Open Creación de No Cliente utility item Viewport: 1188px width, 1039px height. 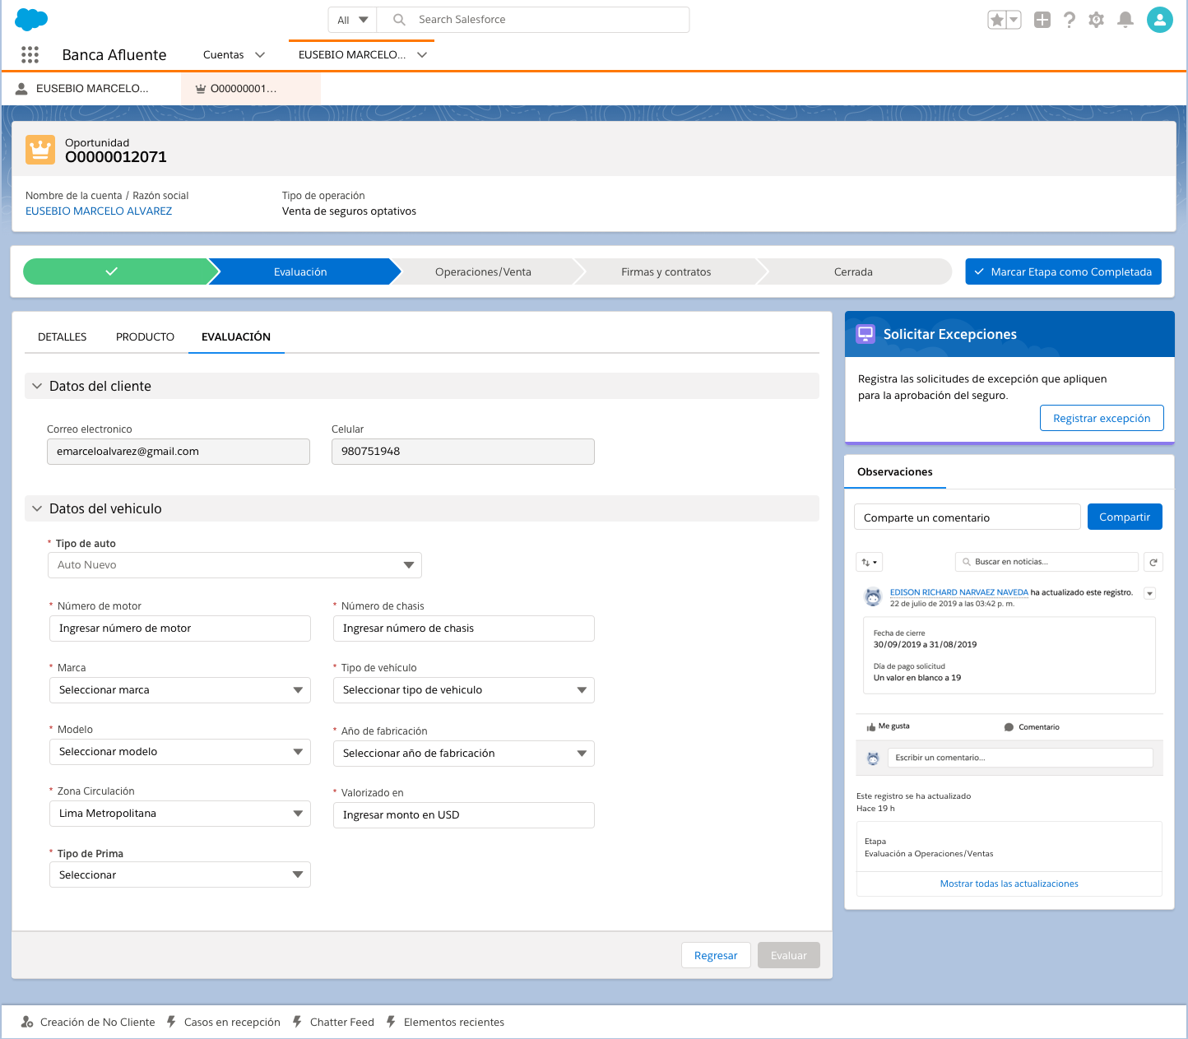click(x=88, y=1022)
